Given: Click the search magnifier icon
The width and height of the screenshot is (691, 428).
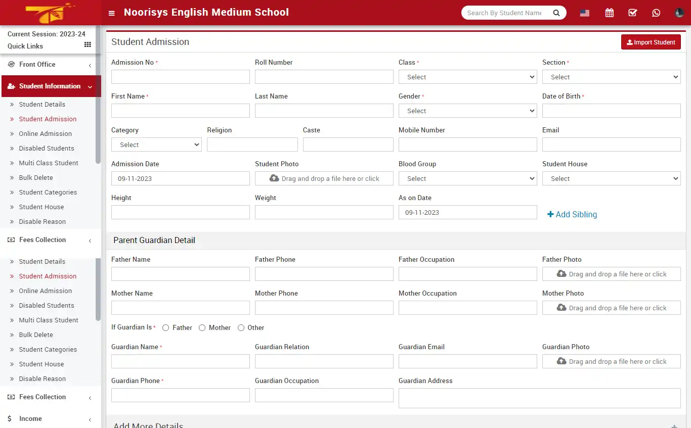Looking at the screenshot, I should [x=556, y=13].
